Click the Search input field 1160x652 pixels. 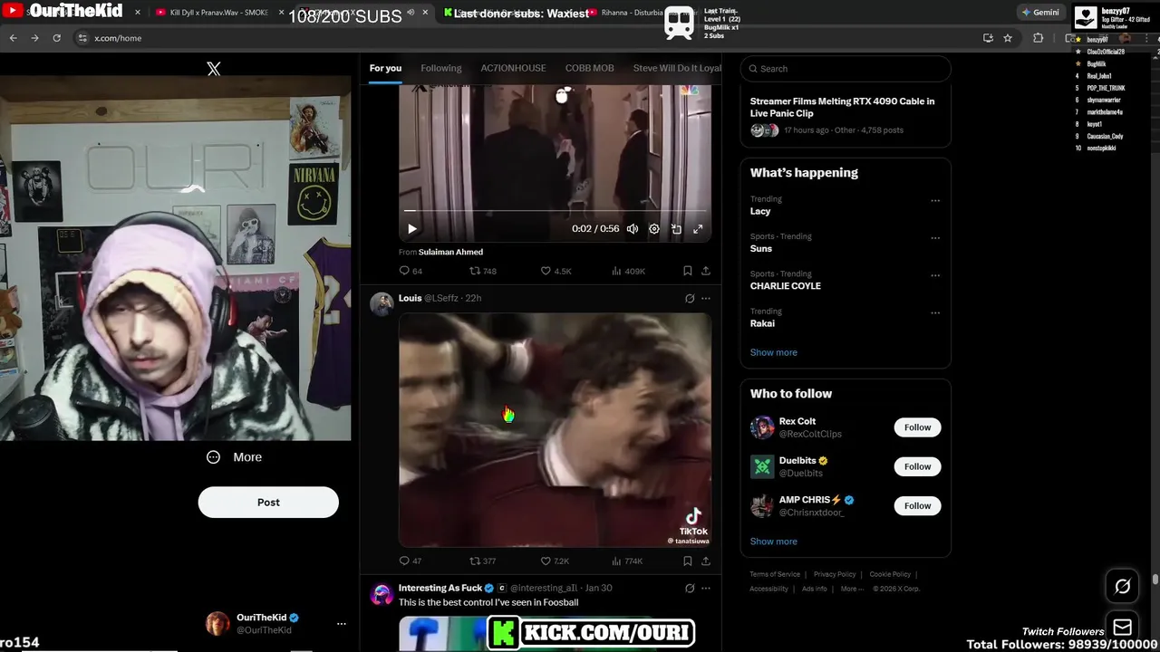846,69
